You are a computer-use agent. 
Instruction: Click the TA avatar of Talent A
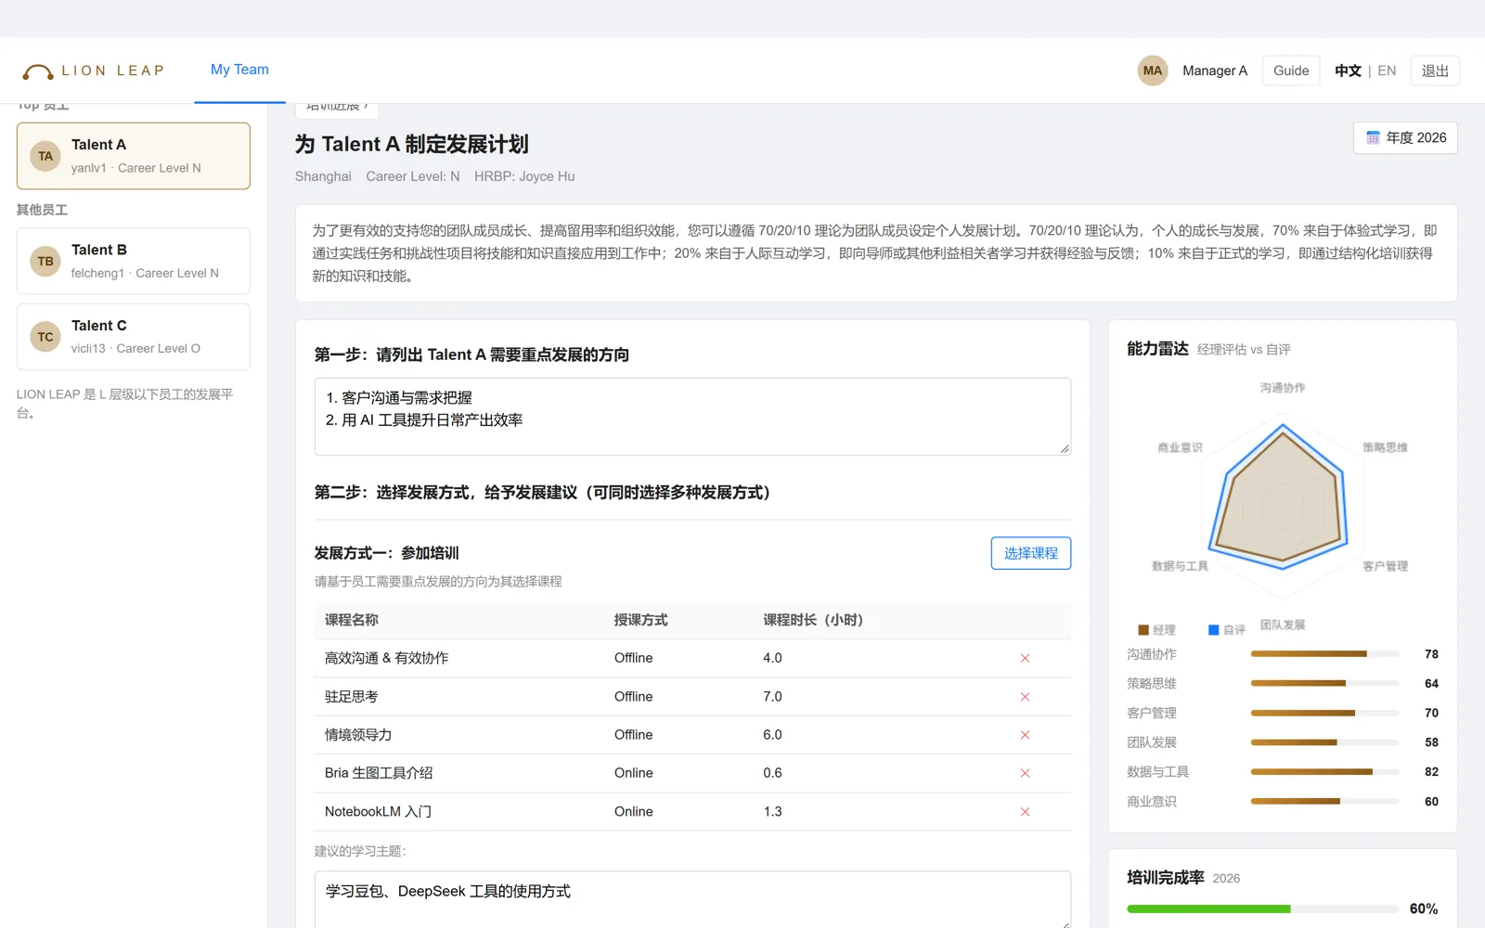(45, 156)
